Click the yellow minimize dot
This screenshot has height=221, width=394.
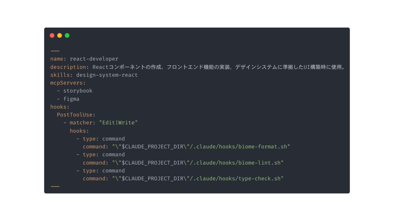(x=59, y=35)
